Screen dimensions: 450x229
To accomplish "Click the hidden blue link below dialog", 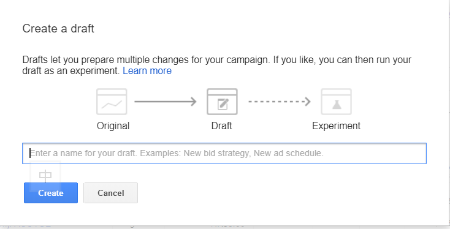I will tap(26, 227).
